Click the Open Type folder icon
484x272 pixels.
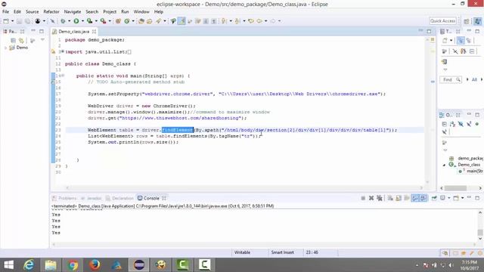click(141, 21)
